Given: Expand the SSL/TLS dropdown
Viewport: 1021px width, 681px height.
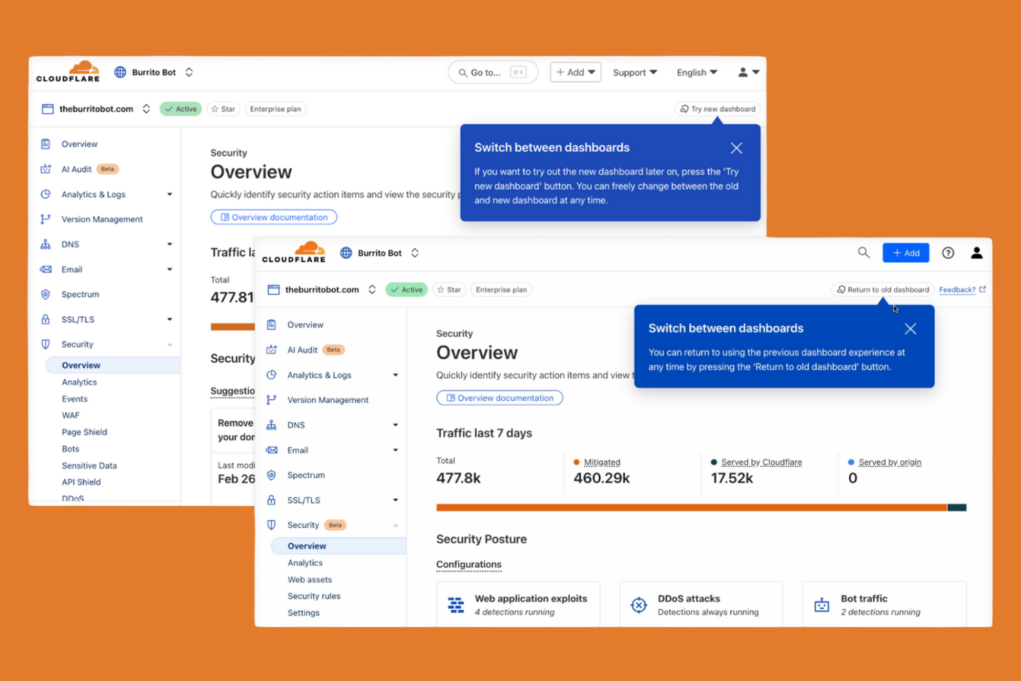Looking at the screenshot, I should [x=395, y=500].
